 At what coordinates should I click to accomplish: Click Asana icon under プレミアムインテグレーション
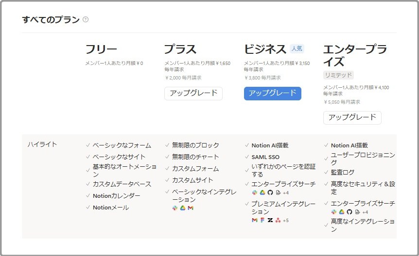click(278, 220)
